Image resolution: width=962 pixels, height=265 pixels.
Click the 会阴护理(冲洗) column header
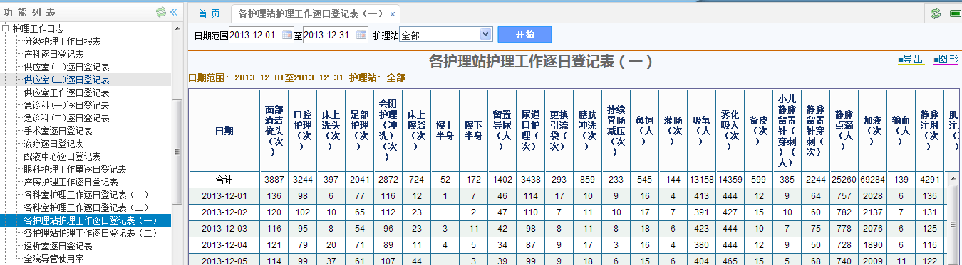[x=388, y=131]
